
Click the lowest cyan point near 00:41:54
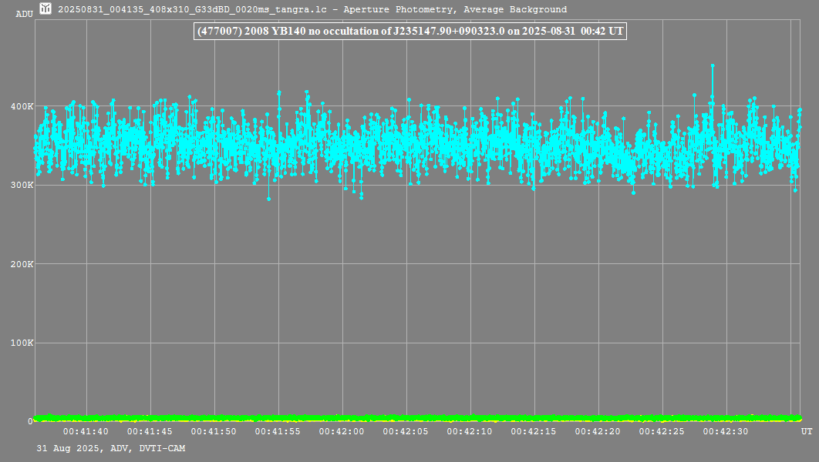268,199
